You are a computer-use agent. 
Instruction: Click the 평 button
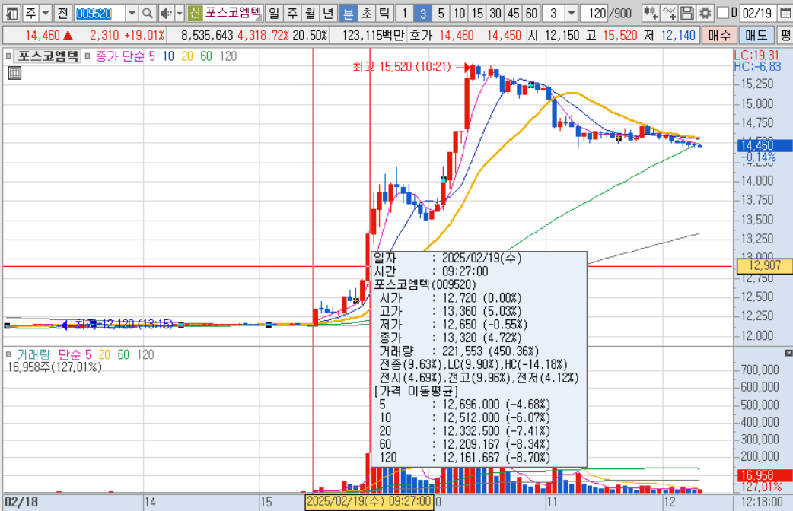pos(785,35)
